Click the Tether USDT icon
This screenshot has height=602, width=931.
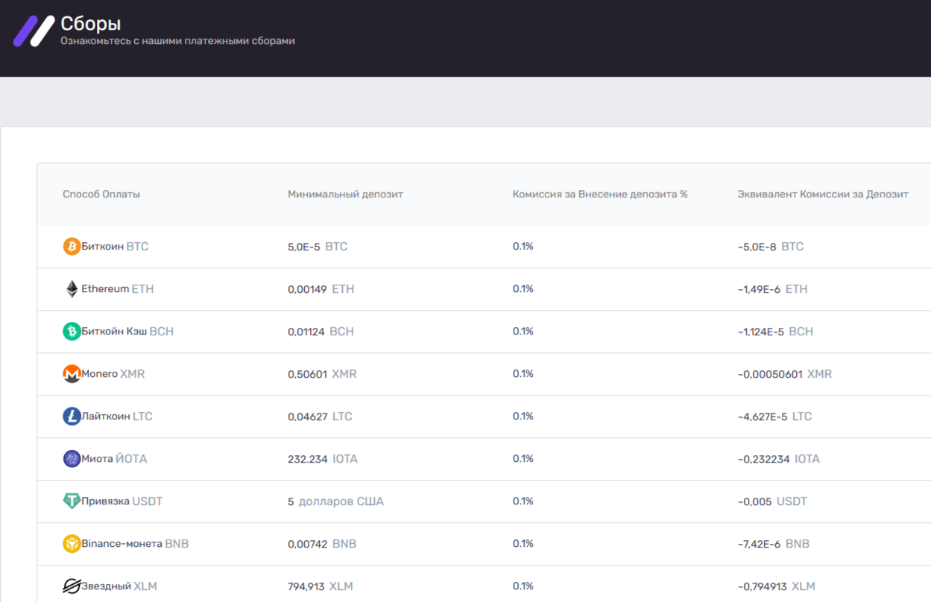[72, 501]
